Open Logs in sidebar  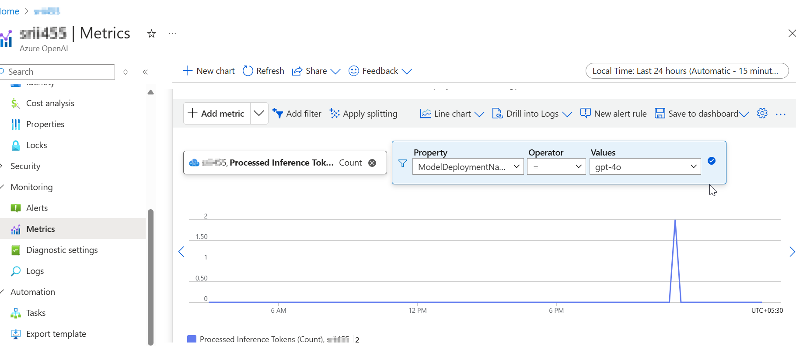(x=35, y=271)
